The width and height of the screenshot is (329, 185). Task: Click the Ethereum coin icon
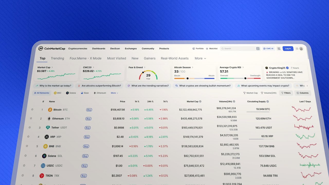click(49, 118)
